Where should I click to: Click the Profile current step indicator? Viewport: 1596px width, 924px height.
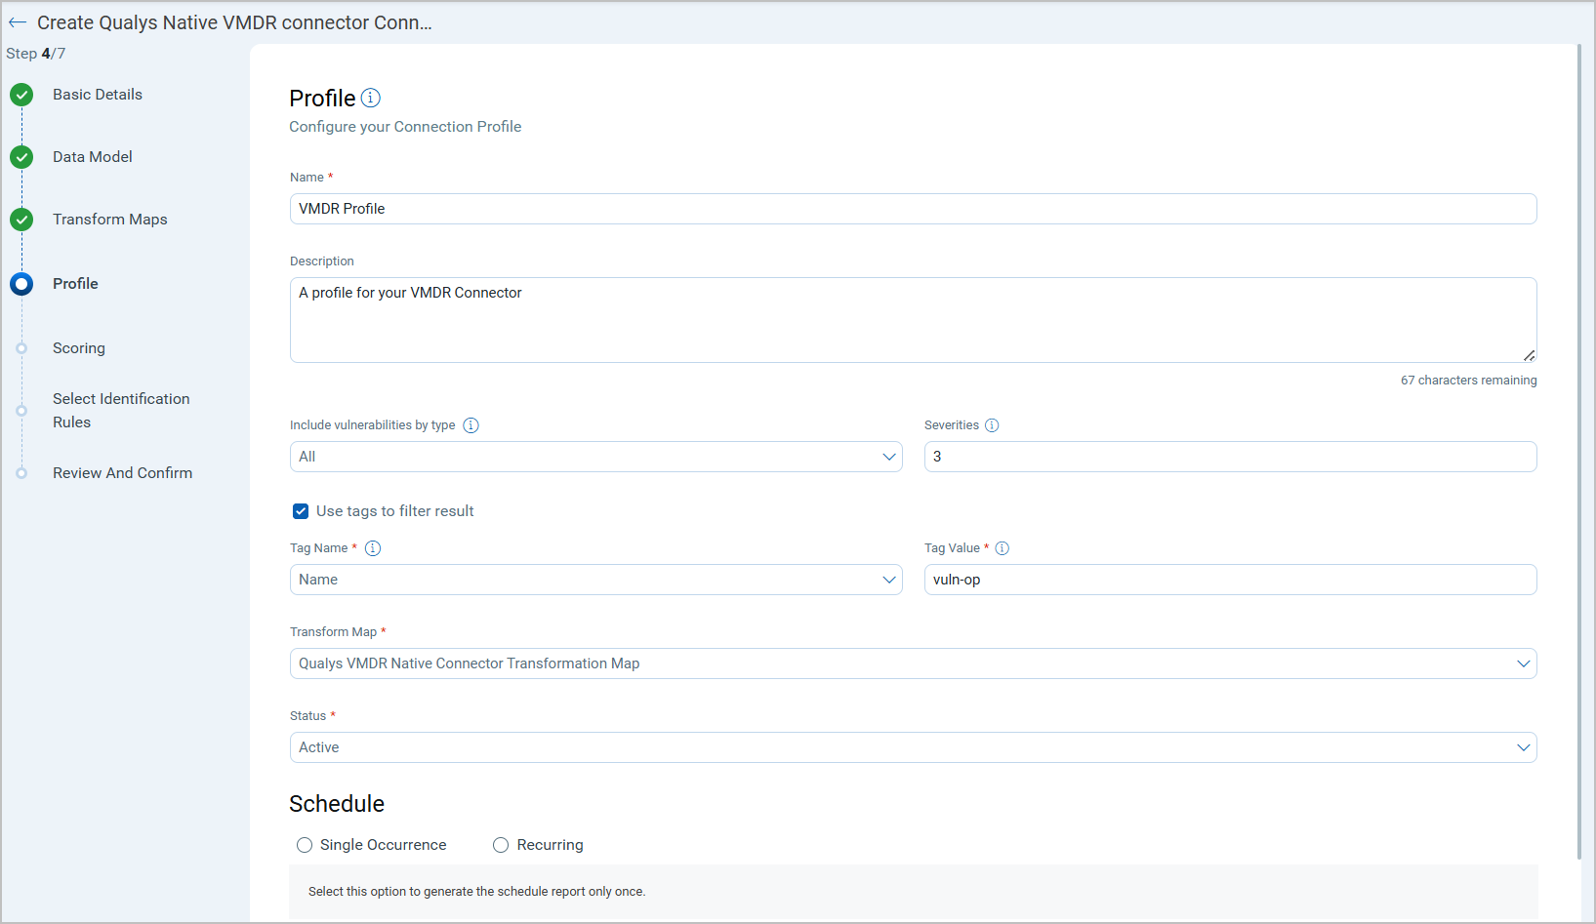click(21, 284)
